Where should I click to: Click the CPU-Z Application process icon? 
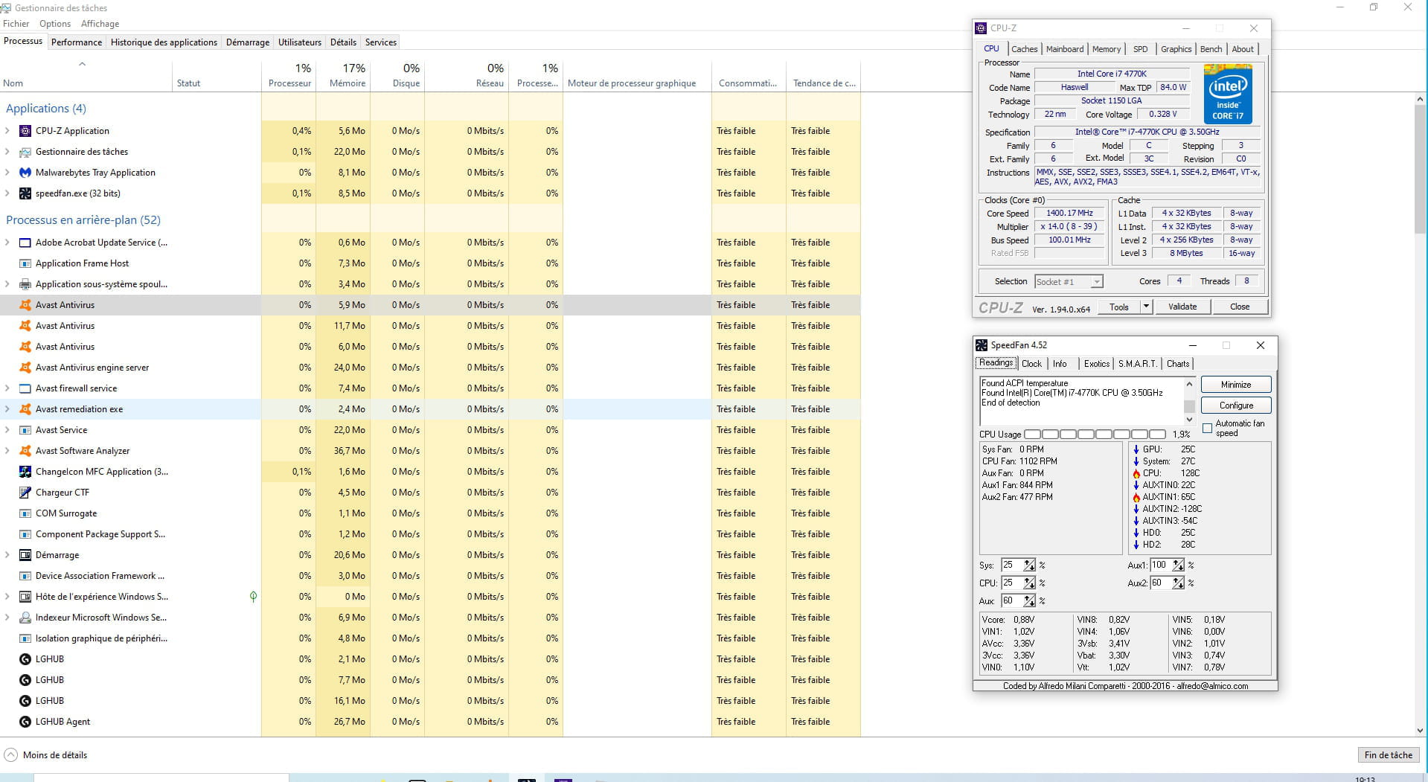25,131
